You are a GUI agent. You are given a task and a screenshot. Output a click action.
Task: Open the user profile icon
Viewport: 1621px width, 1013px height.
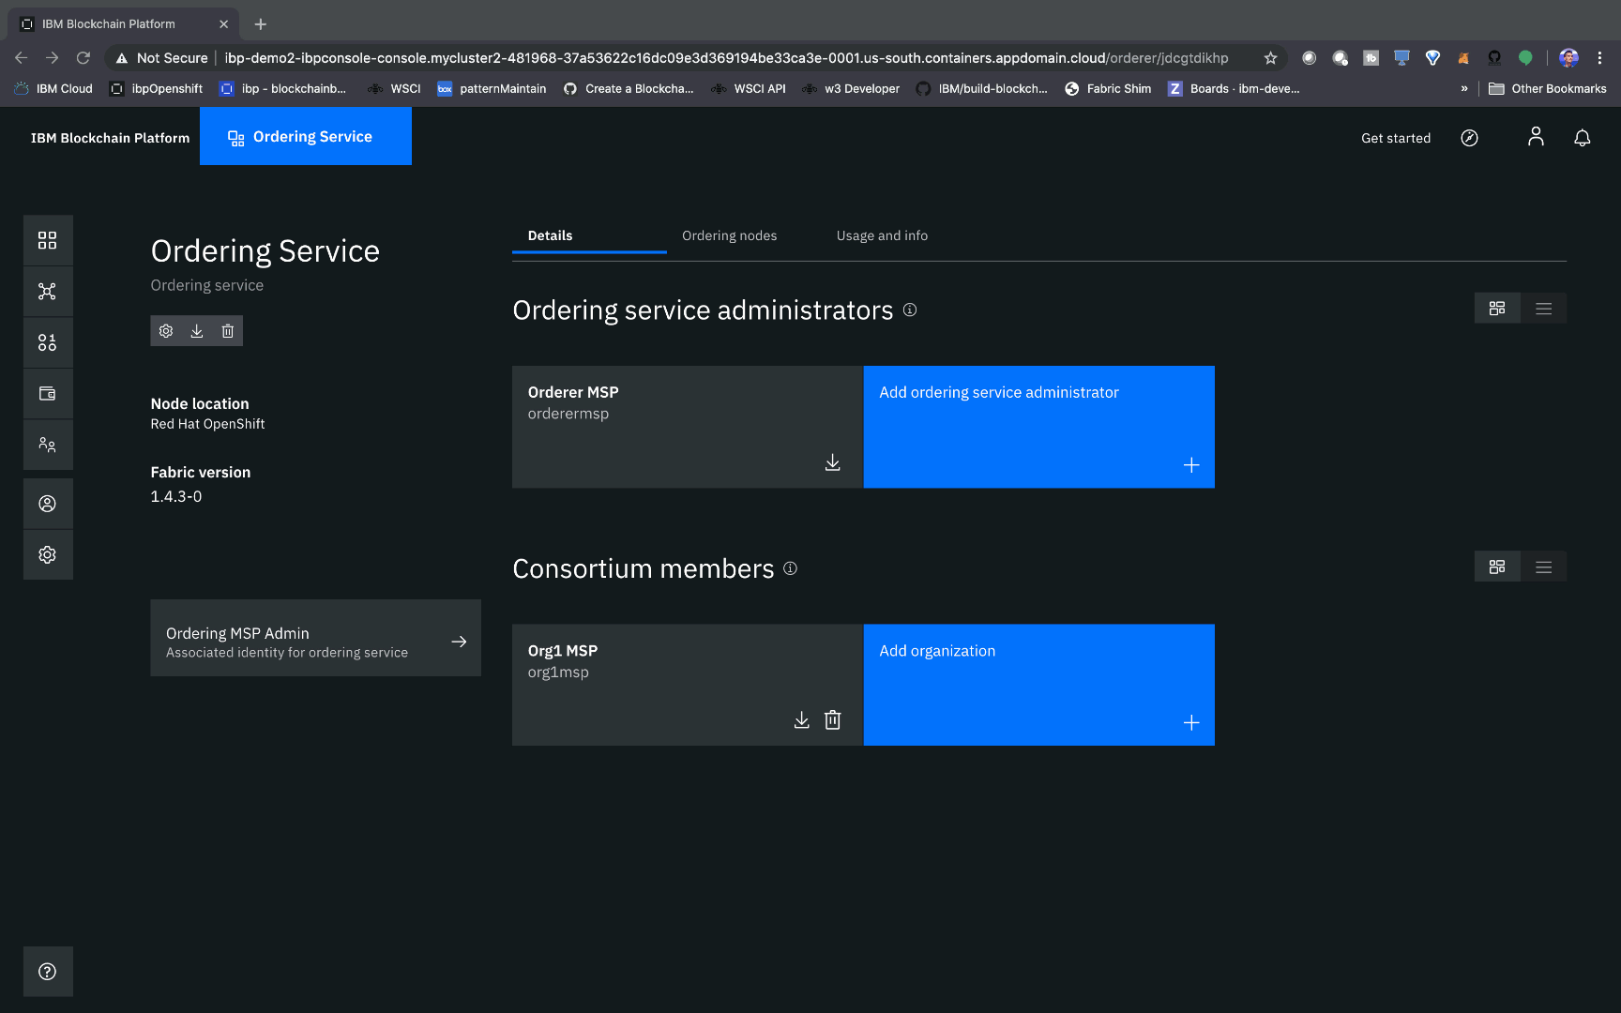click(x=1536, y=137)
